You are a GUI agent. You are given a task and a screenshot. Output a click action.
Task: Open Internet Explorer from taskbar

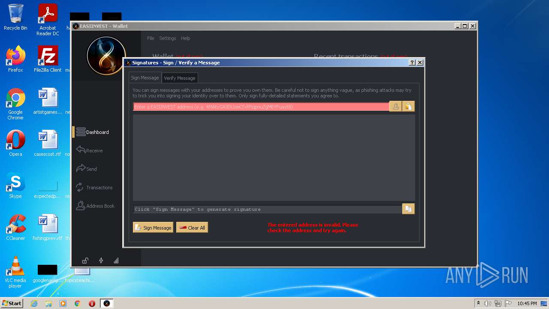[x=34, y=303]
